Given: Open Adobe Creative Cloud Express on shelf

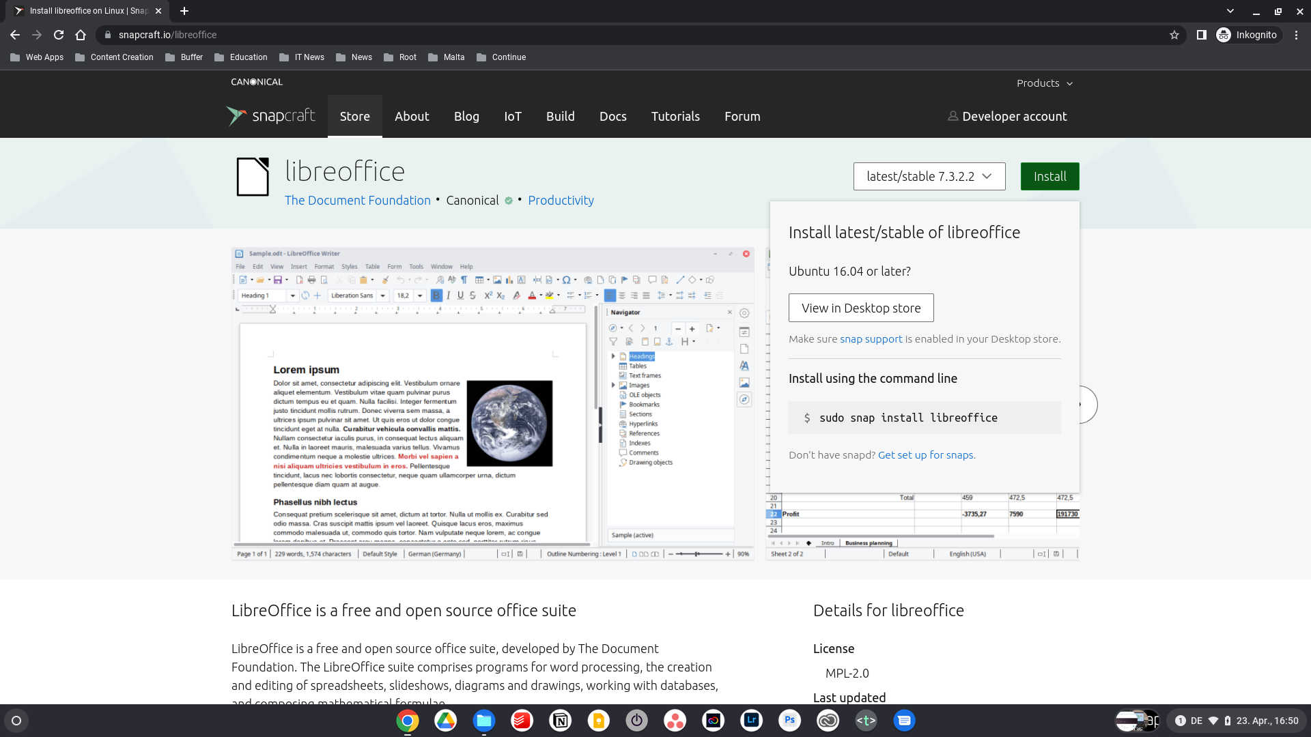Looking at the screenshot, I should click(x=714, y=721).
